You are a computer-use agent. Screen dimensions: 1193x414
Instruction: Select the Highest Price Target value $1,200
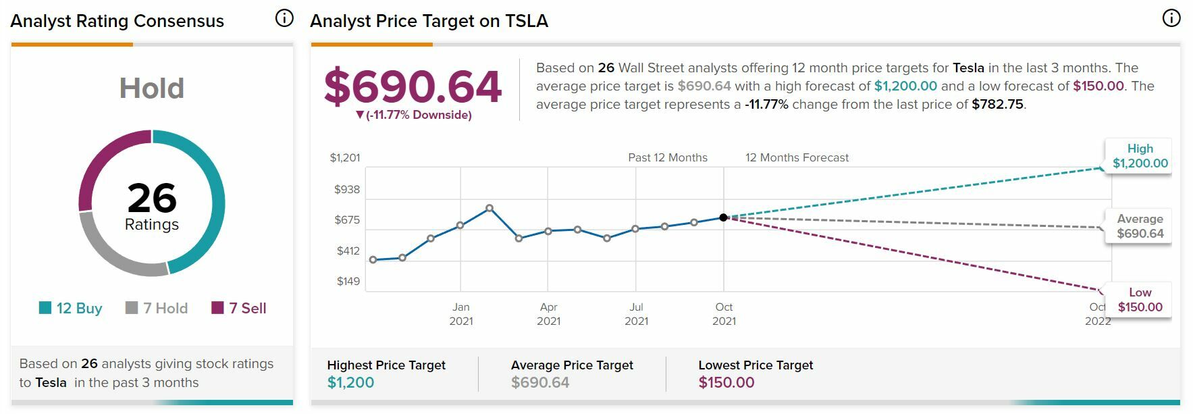350,383
